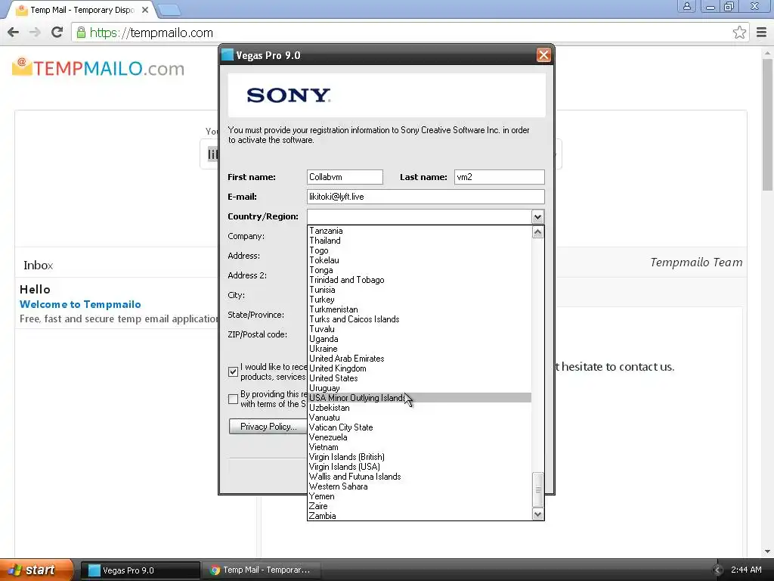Switch to Vegas Pro 9.0 taskbar item

[140, 570]
